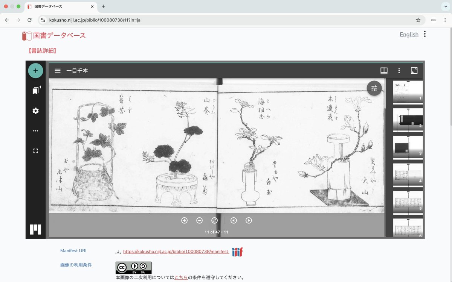Screen dimensions: 452x282
Task: Bookmark this page with the star icon
Action: (x=418, y=20)
